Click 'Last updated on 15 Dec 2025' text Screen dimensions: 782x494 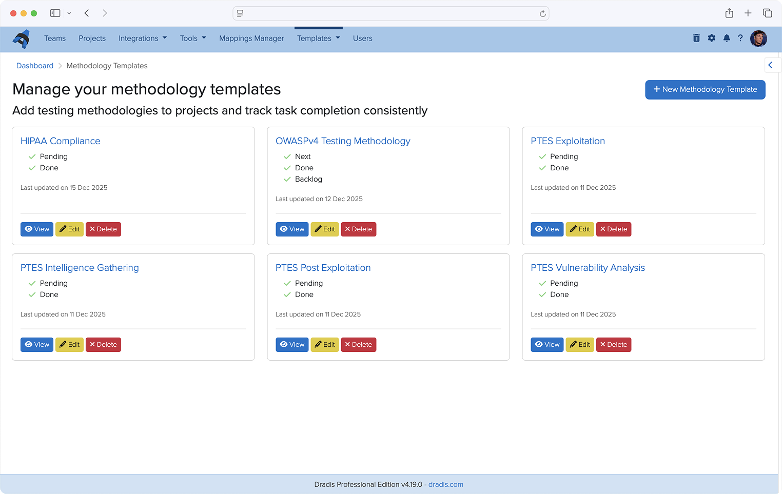tap(64, 188)
